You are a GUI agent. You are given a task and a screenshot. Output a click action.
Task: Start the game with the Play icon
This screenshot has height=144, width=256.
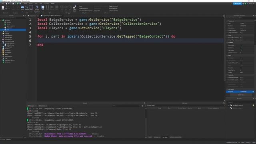click(x=43, y=7)
